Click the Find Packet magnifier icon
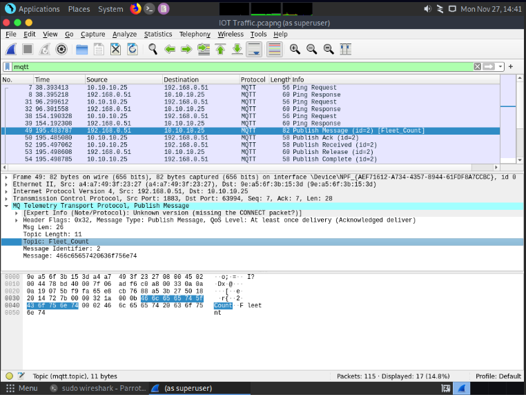 click(153, 49)
